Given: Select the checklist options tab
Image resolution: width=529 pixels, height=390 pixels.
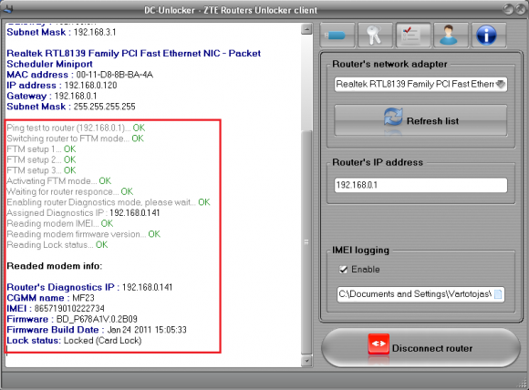Looking at the screenshot, I should click(413, 35).
